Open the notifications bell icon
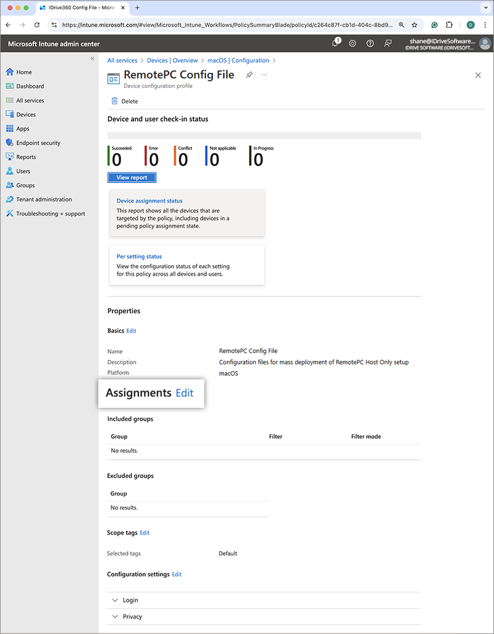The width and height of the screenshot is (494, 634). pyautogui.click(x=335, y=43)
